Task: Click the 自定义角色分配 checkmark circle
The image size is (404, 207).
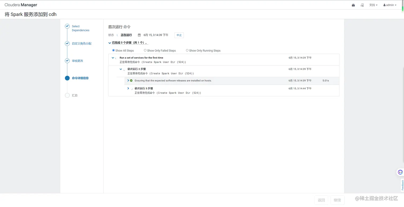Action: tap(67, 43)
